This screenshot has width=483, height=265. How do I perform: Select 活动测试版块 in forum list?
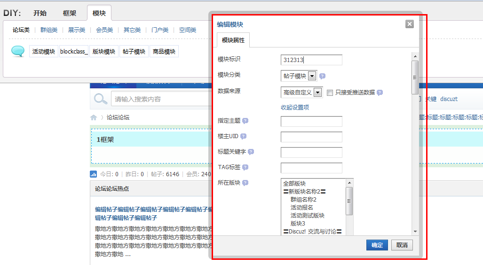click(308, 216)
